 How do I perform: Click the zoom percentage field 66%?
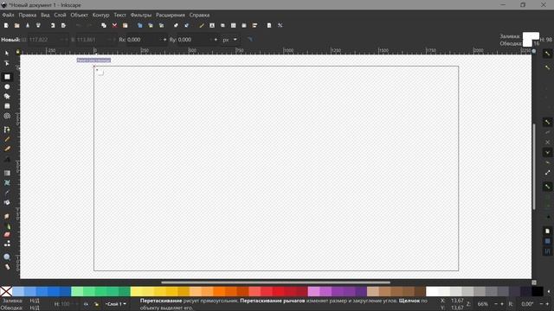tap(483, 304)
